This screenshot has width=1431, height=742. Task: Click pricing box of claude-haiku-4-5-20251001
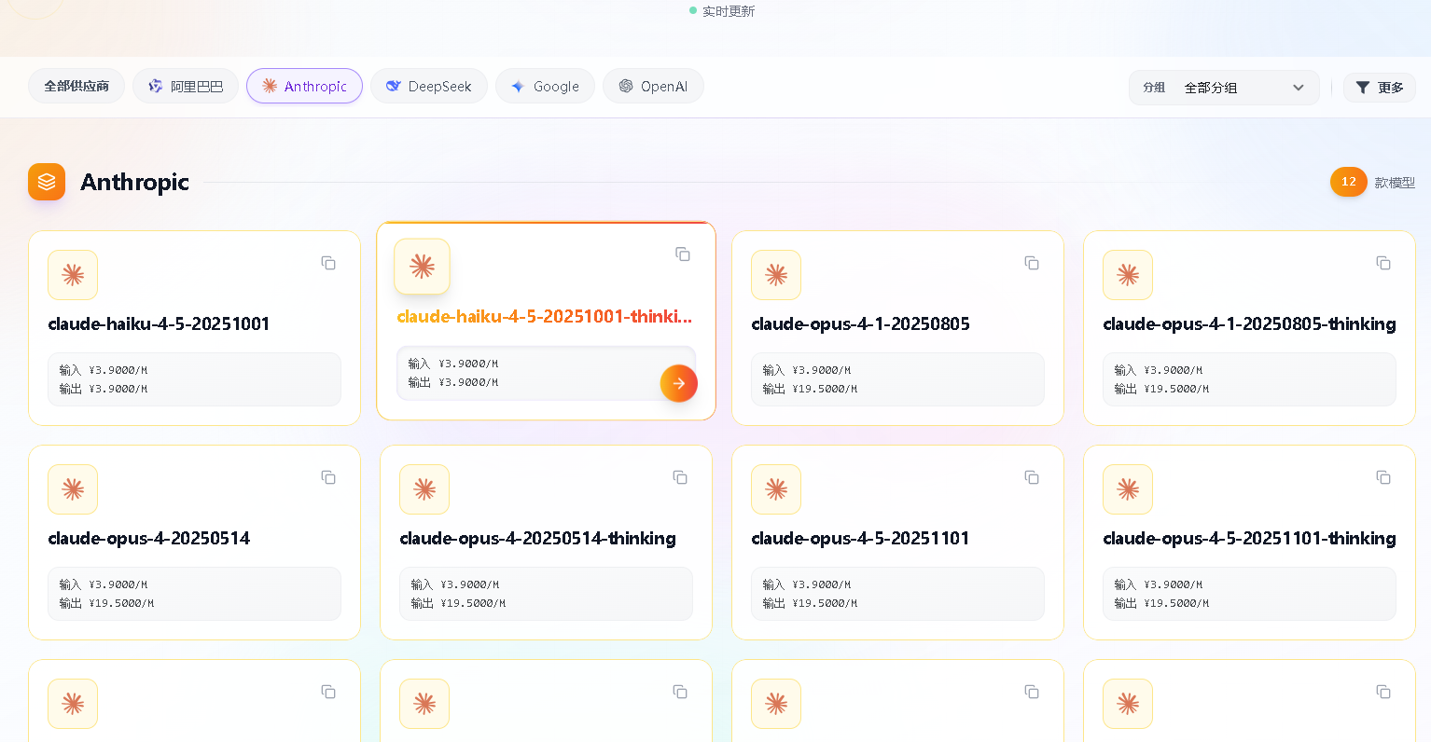click(x=194, y=379)
